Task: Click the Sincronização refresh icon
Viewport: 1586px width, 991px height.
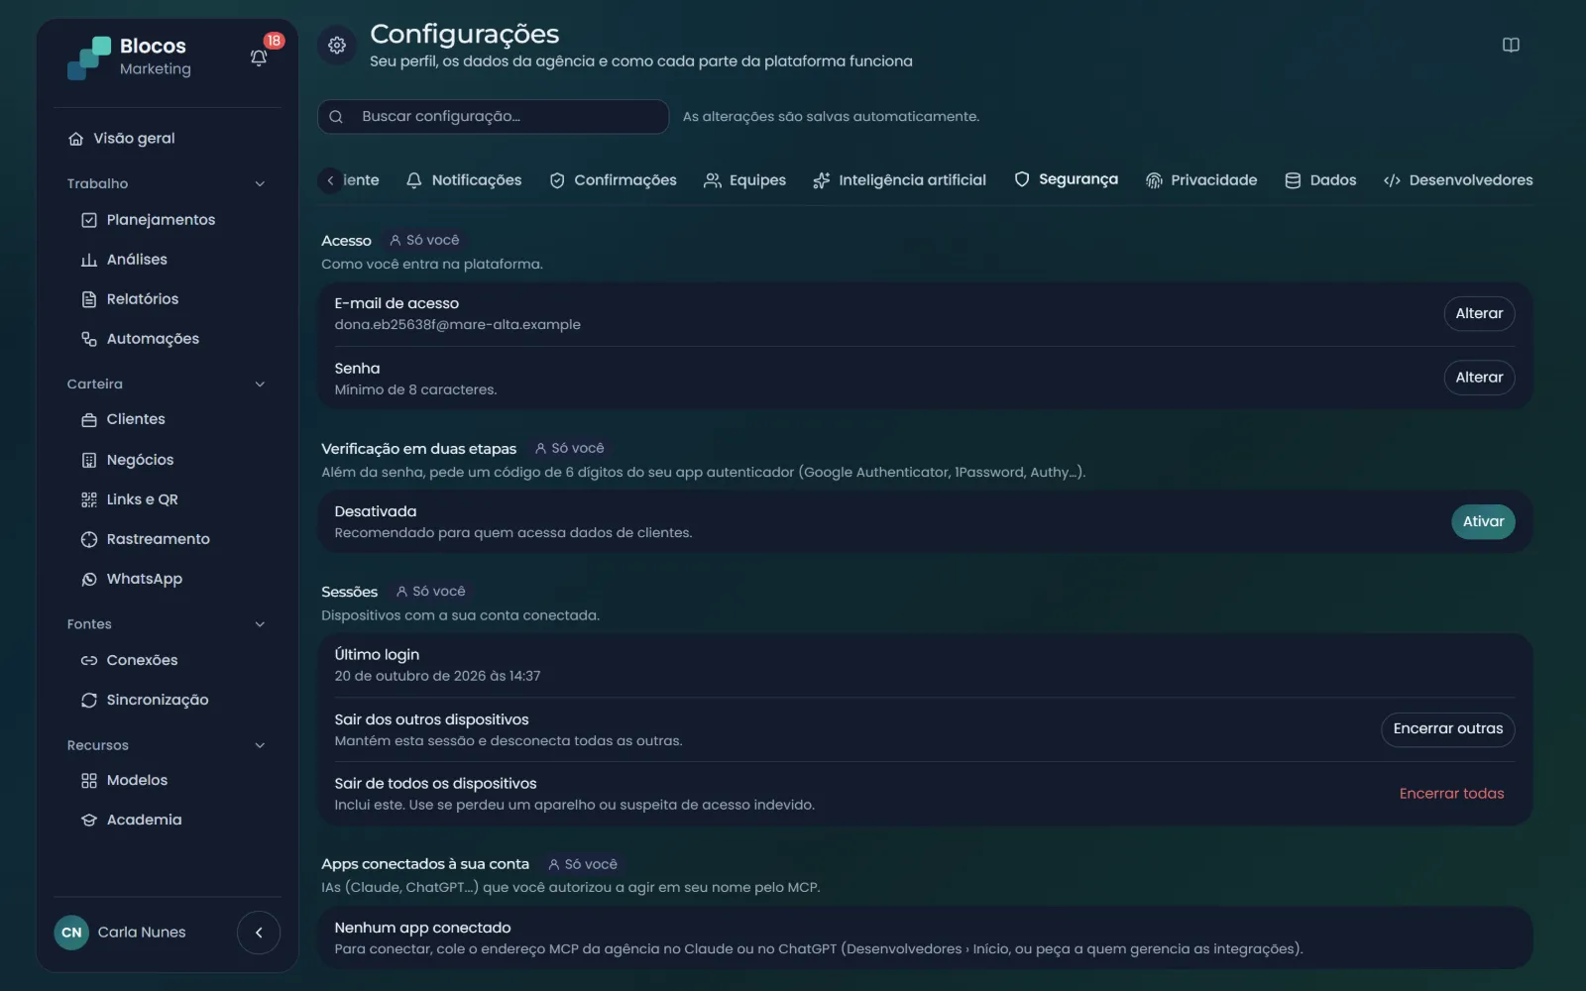Action: pos(89,700)
